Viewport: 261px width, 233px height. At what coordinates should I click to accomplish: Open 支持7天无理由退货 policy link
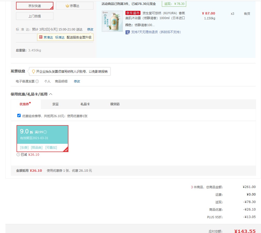click(156, 32)
